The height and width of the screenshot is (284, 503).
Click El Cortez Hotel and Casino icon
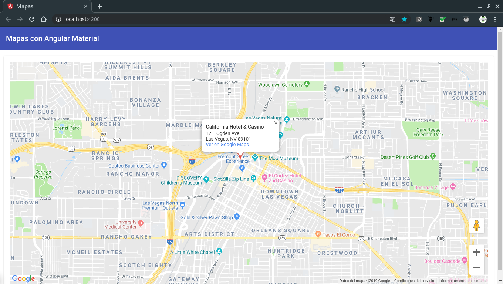(x=264, y=178)
